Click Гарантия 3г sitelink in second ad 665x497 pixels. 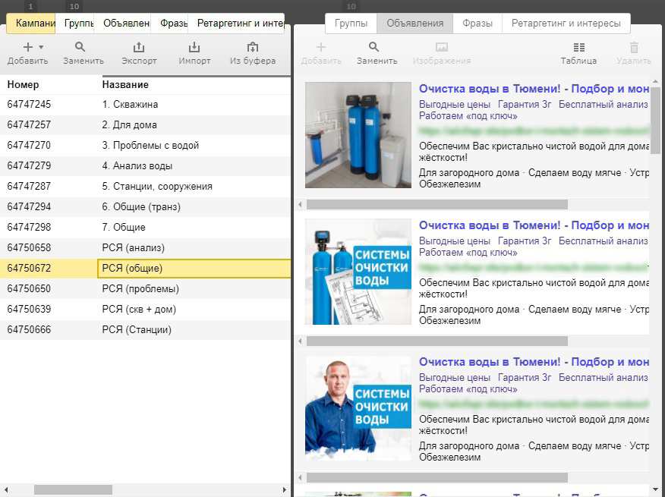[x=525, y=241]
